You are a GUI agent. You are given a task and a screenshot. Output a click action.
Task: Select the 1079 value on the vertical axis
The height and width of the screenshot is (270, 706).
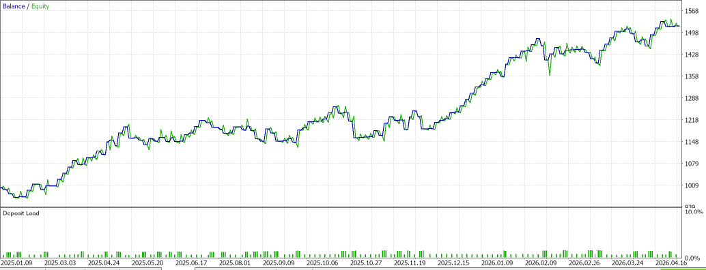pos(692,164)
